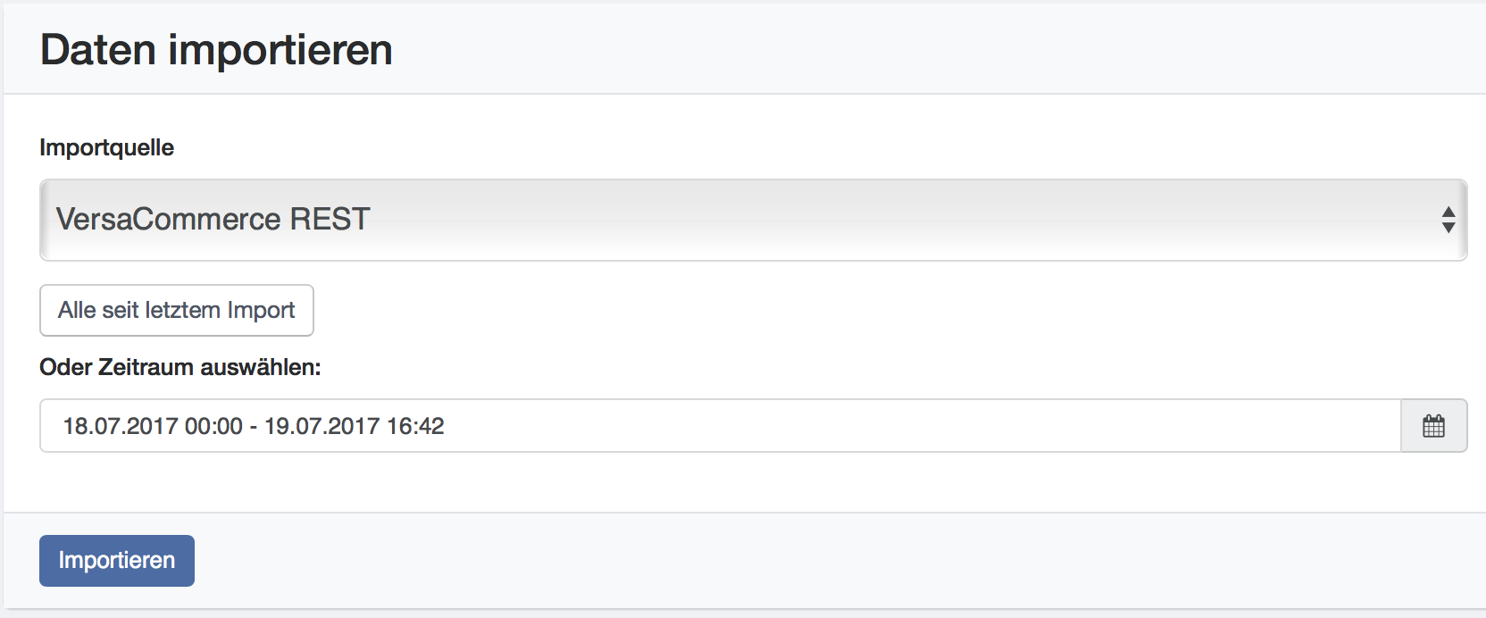Choose all entries since the last import
The image size is (1486, 618).
click(x=177, y=310)
